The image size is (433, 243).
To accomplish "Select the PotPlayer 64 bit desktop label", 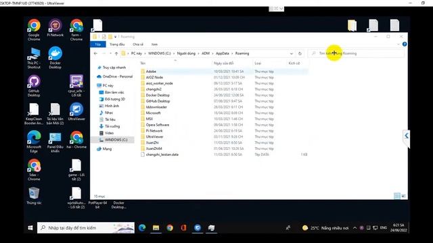I will tap(97, 205).
